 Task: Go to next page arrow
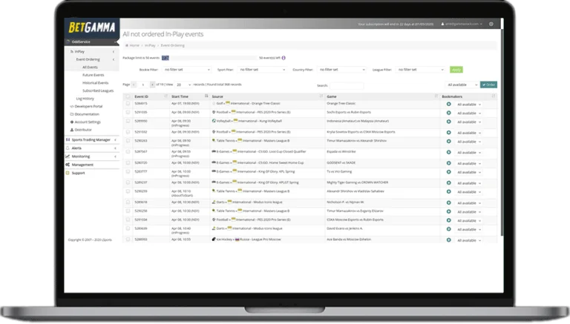tap(152, 85)
